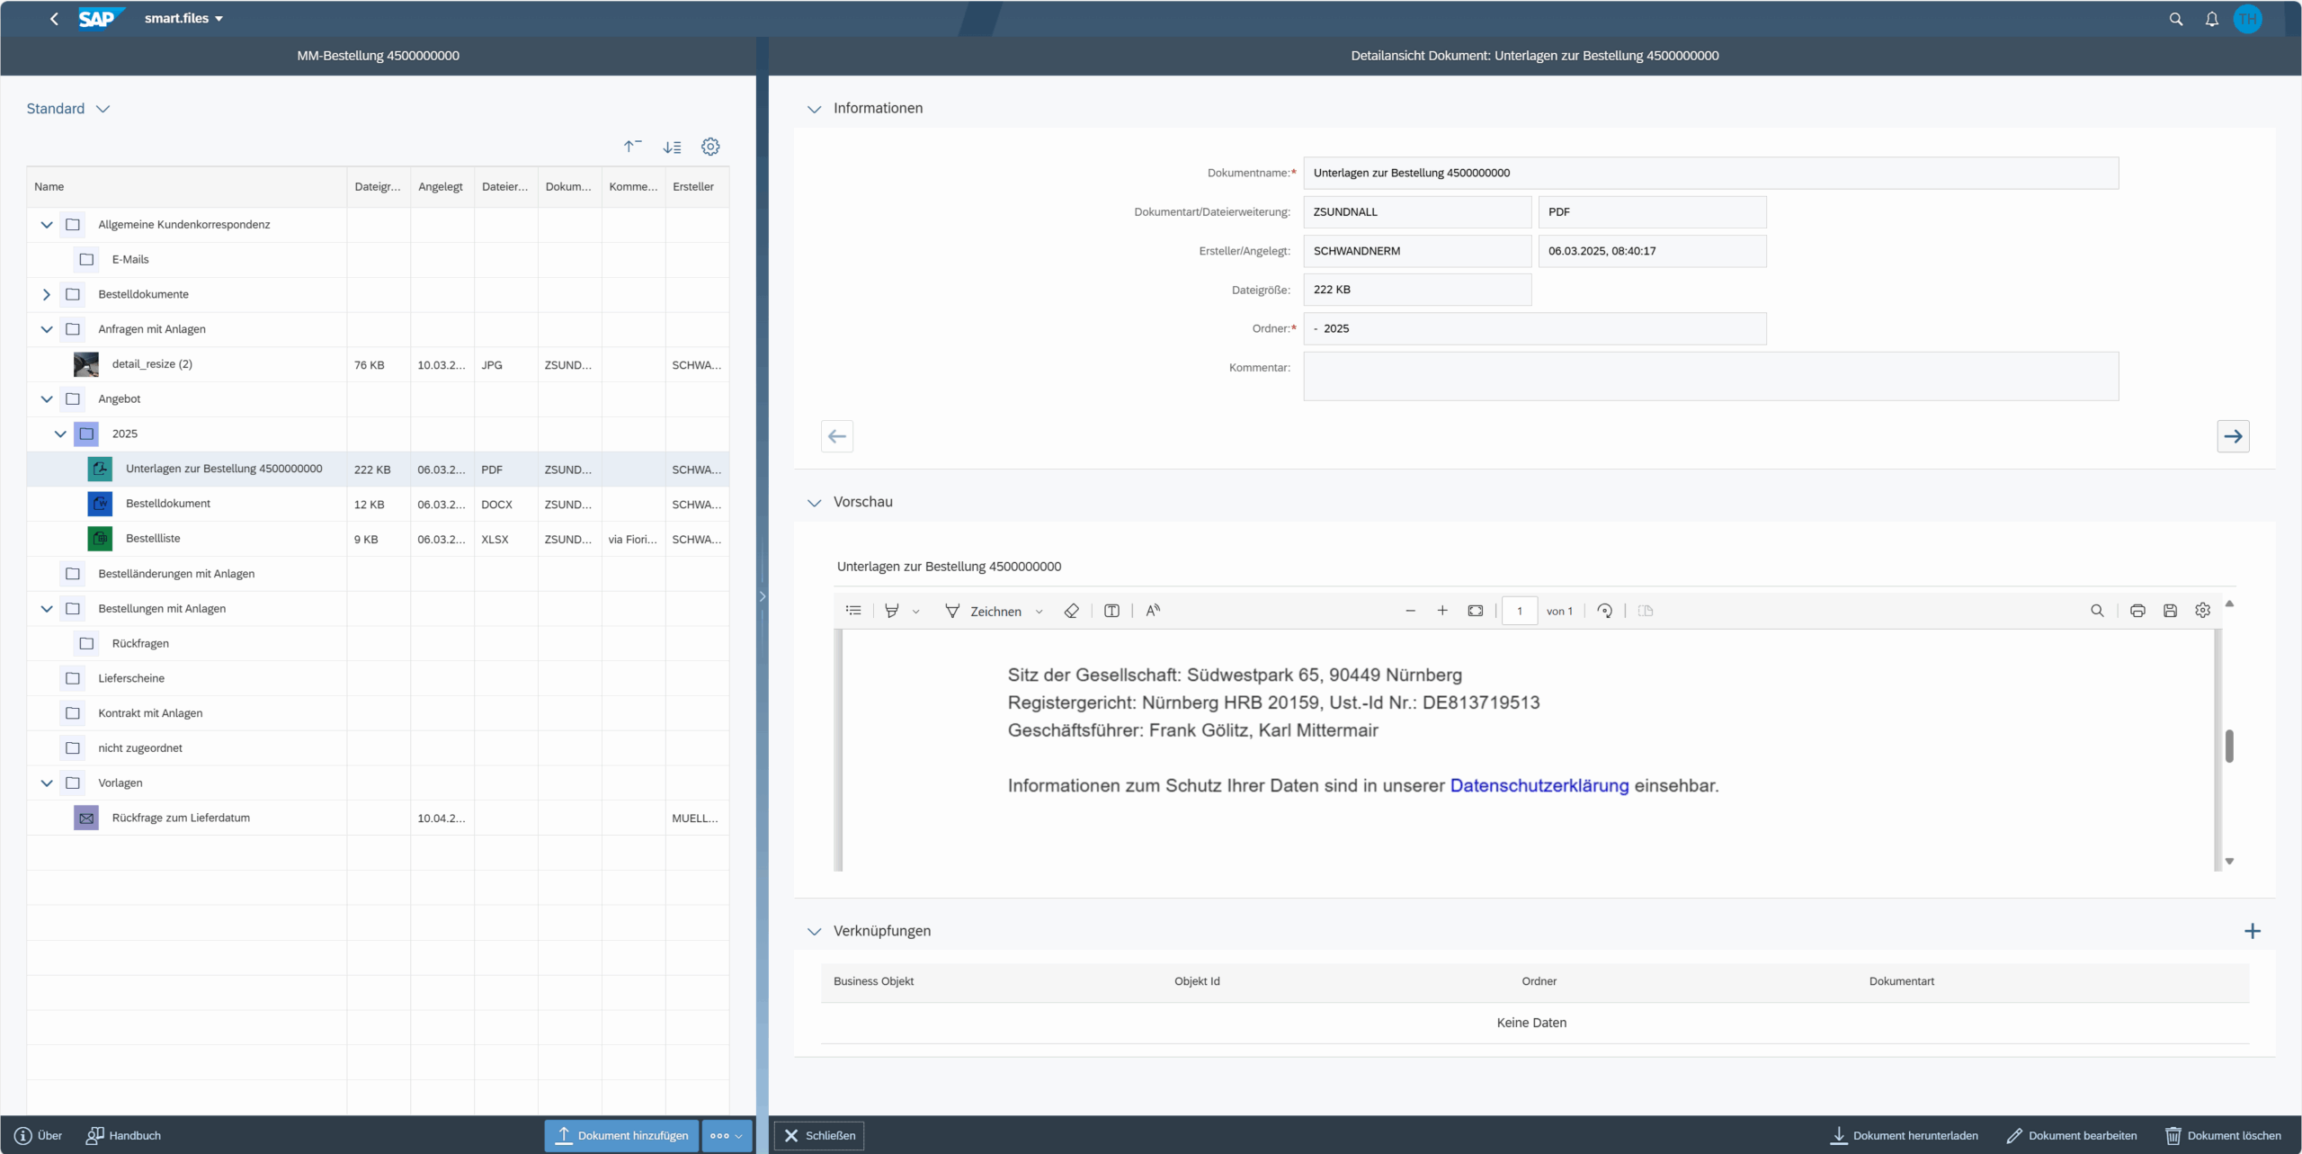Viewport: 2302px width, 1154px height.
Task: Open the Standard view variant dropdown
Action: coord(67,109)
